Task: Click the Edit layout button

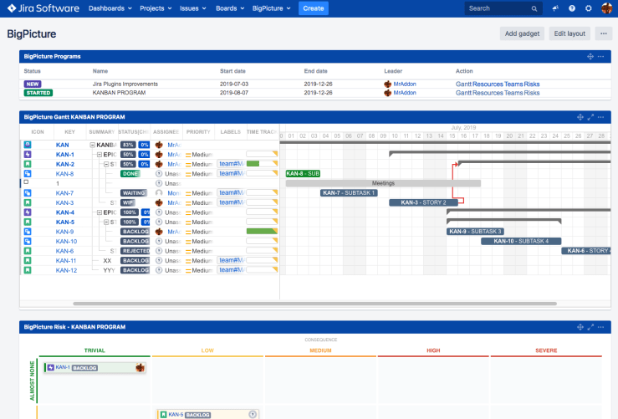Action: click(569, 33)
